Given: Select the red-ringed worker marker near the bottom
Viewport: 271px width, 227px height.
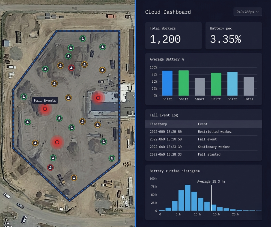Looking at the screenshot, I should (51, 167).
